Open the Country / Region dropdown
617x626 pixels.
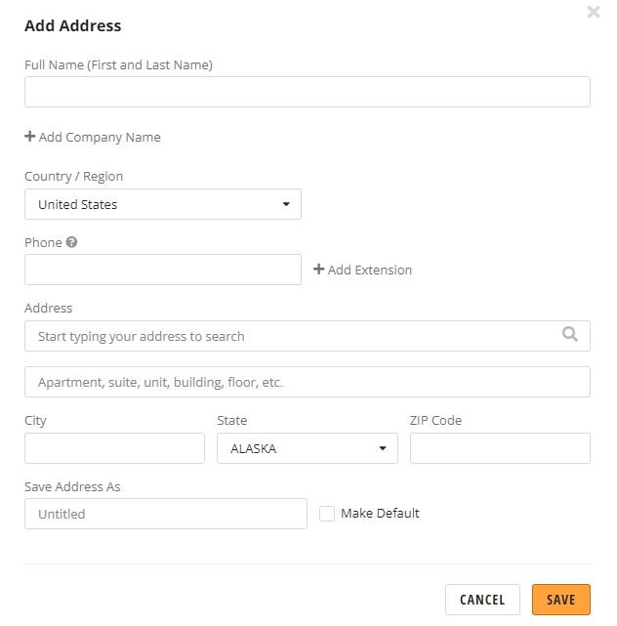tap(163, 204)
